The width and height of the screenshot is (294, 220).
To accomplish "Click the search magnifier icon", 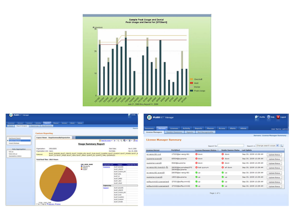I will click(282, 145).
